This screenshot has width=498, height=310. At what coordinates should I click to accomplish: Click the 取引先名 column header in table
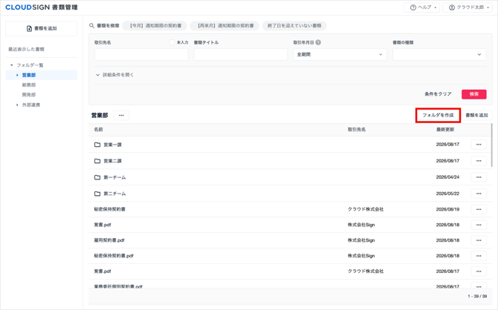[x=357, y=130]
